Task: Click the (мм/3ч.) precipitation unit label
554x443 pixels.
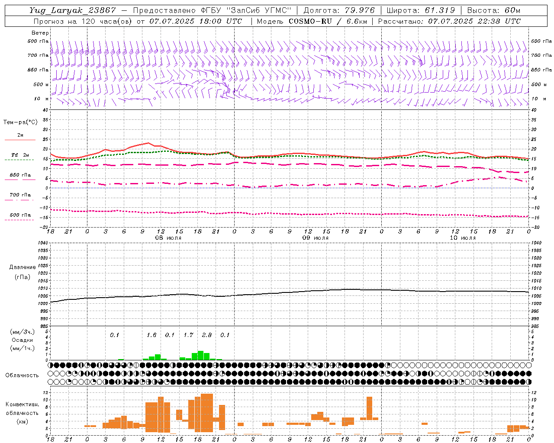Action: [23, 332]
